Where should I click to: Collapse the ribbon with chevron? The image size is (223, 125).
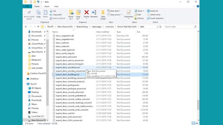coord(194,6)
